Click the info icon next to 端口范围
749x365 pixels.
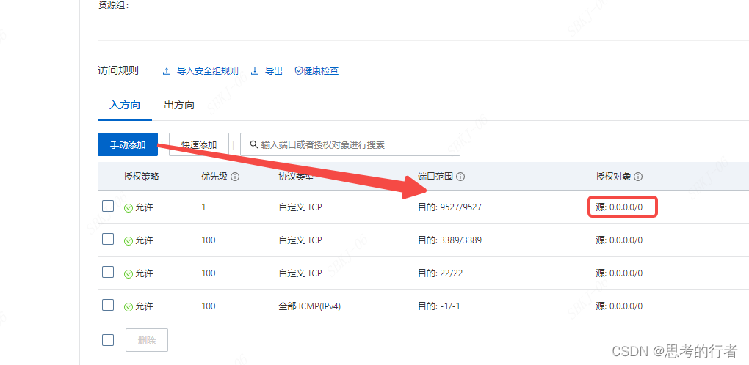pos(460,177)
